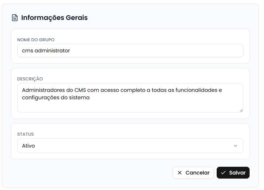
Task: Click the DESCRIÇÃO label
Action: tap(30, 79)
